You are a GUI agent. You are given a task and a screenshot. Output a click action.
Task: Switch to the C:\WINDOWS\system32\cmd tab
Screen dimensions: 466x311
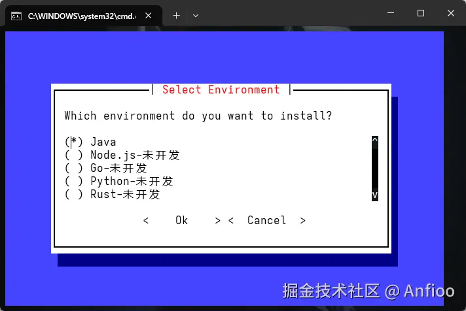[x=84, y=16]
